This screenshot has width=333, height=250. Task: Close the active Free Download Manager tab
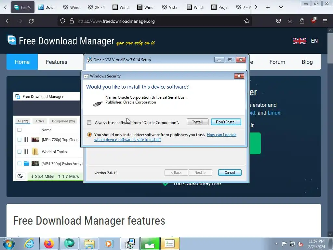[29, 7]
